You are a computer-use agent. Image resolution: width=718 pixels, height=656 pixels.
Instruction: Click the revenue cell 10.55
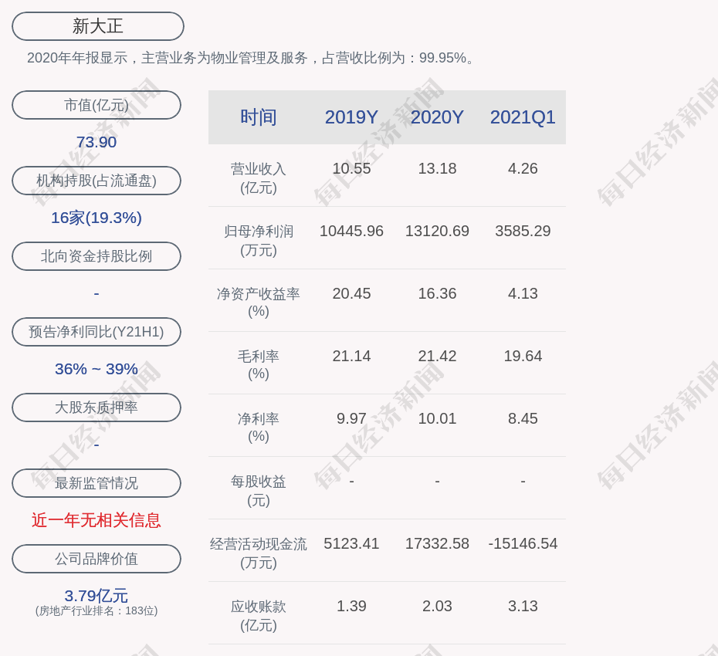click(x=351, y=168)
